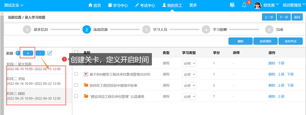Click the 标 icon in top bar

click(232, 5)
